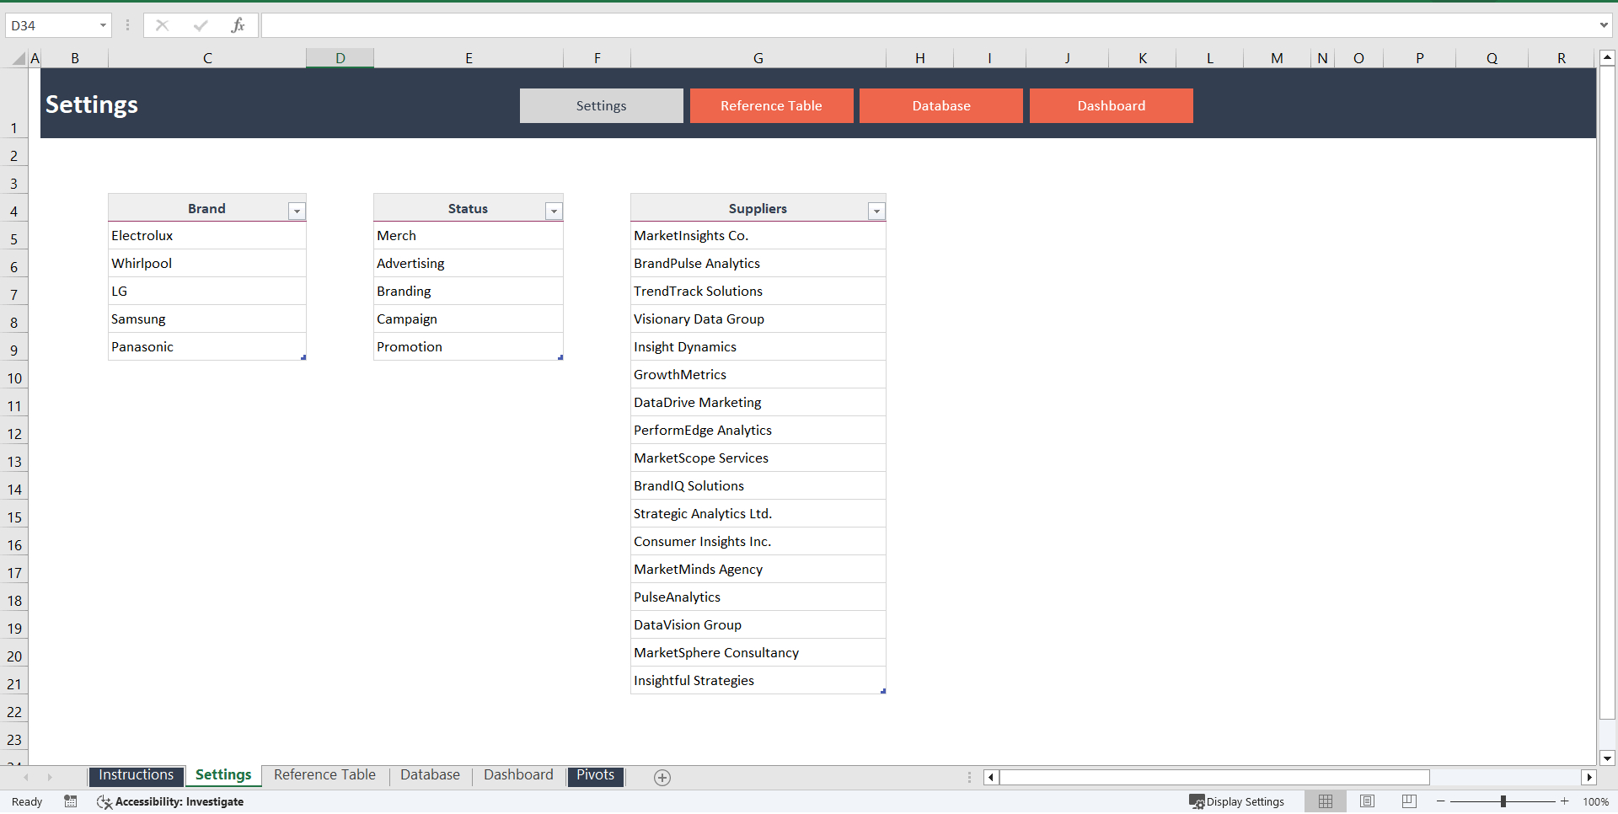Expand the formula bar
The image size is (1618, 814).
point(1604,25)
